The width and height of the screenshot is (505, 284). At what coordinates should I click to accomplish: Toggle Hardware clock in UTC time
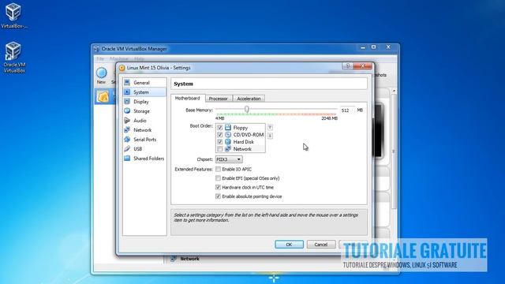[x=218, y=187]
